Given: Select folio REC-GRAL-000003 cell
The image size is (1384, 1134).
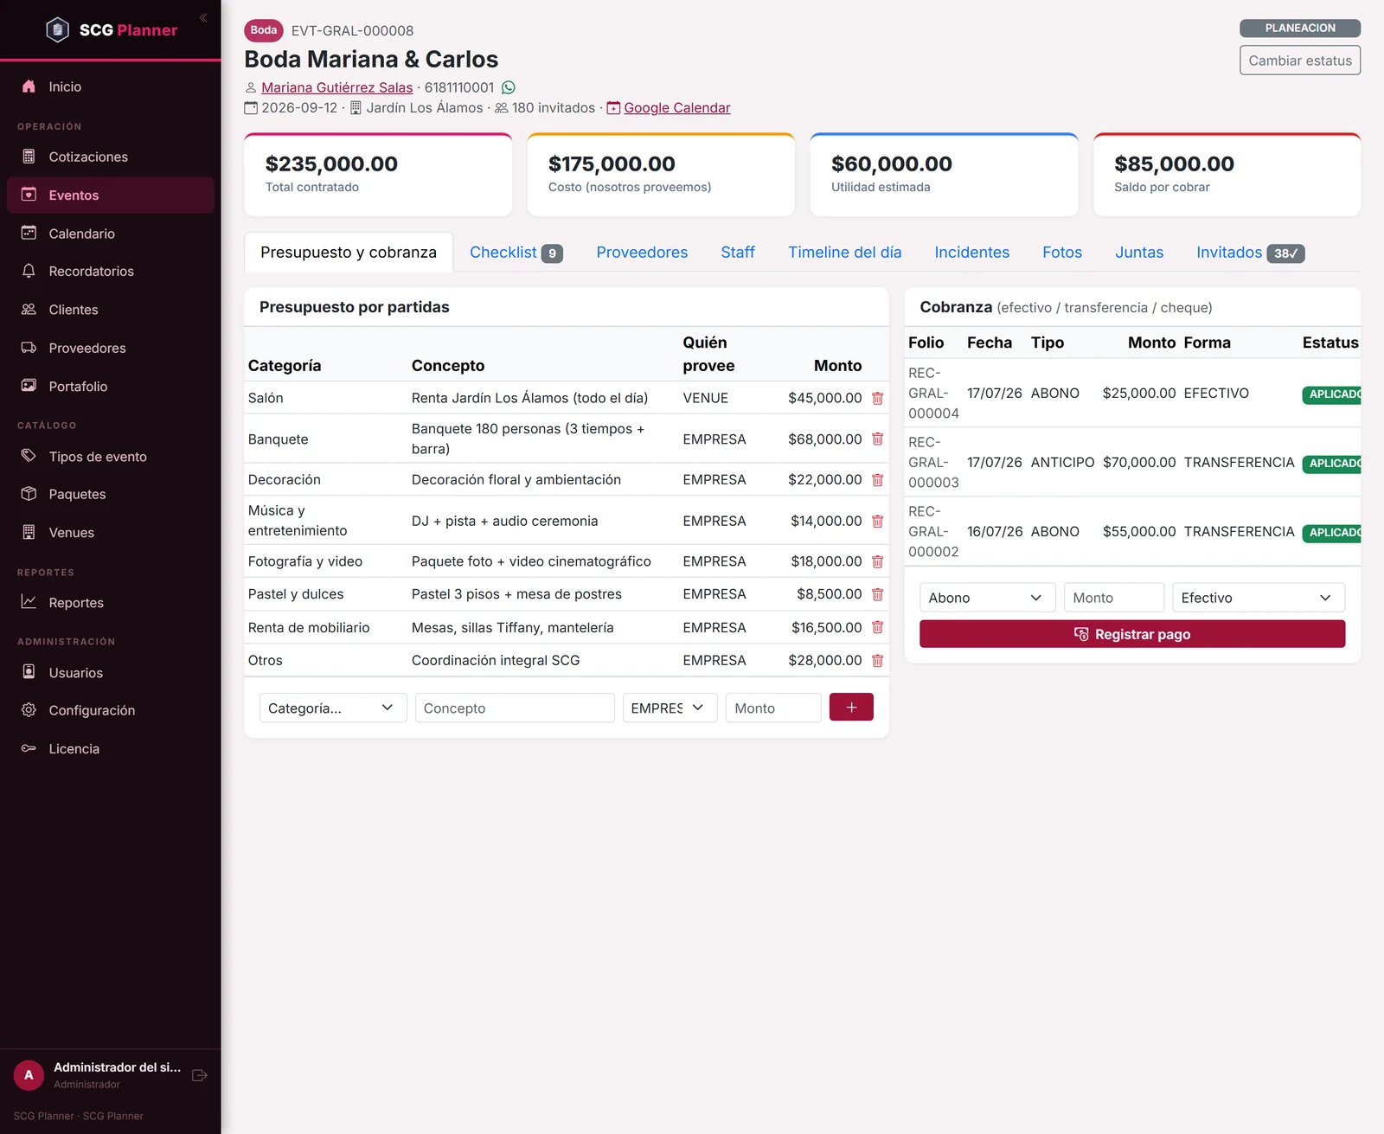Looking at the screenshot, I should [933, 463].
